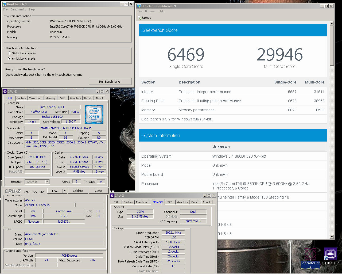Image resolution: width=342 pixels, height=274 pixels.
Task: Open File menu in Untitled Geekbench window
Action: tap(140, 11)
